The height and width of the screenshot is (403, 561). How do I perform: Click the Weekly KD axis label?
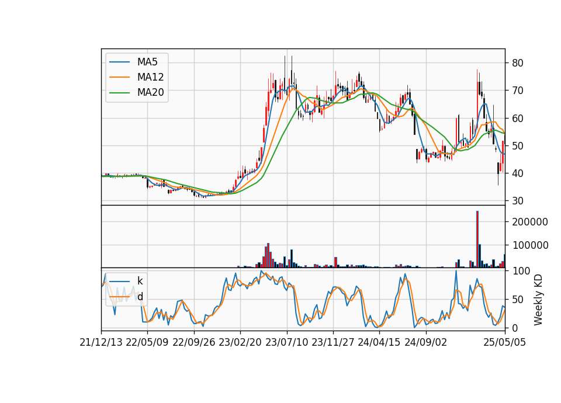(538, 300)
